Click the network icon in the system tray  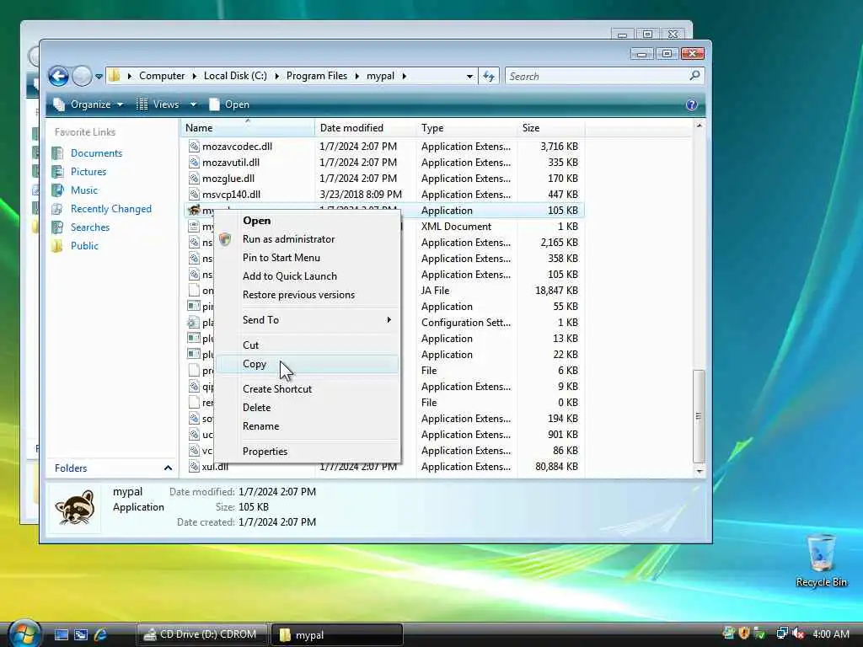(x=781, y=634)
